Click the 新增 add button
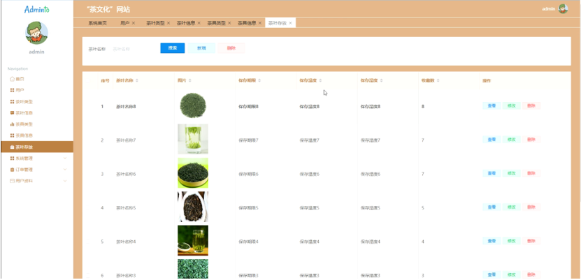The height and width of the screenshot is (280, 581). pyautogui.click(x=201, y=48)
